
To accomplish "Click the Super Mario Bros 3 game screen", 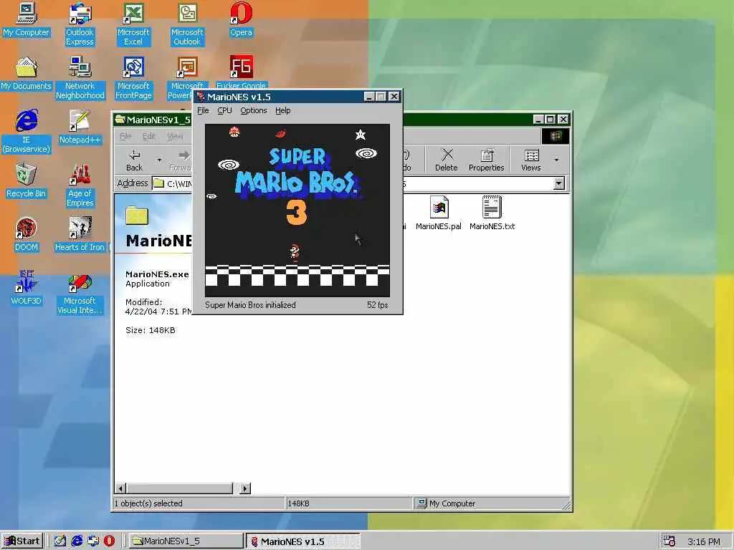I will pyautogui.click(x=297, y=211).
